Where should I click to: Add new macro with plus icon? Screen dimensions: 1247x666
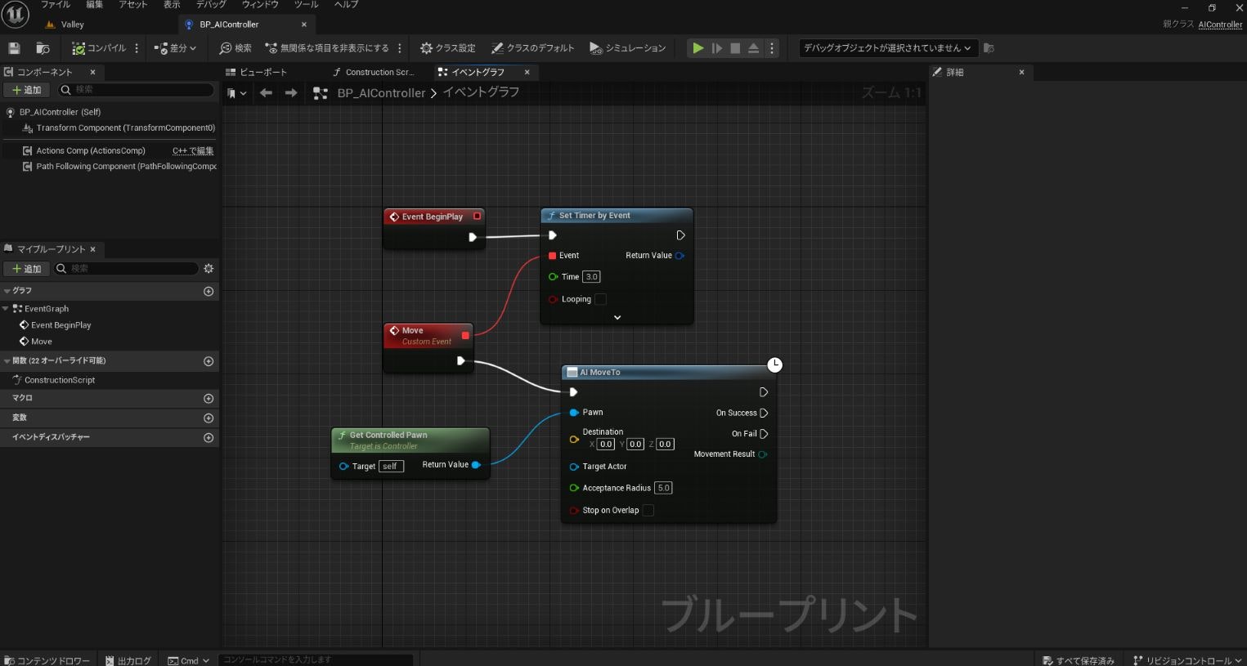pyautogui.click(x=209, y=399)
